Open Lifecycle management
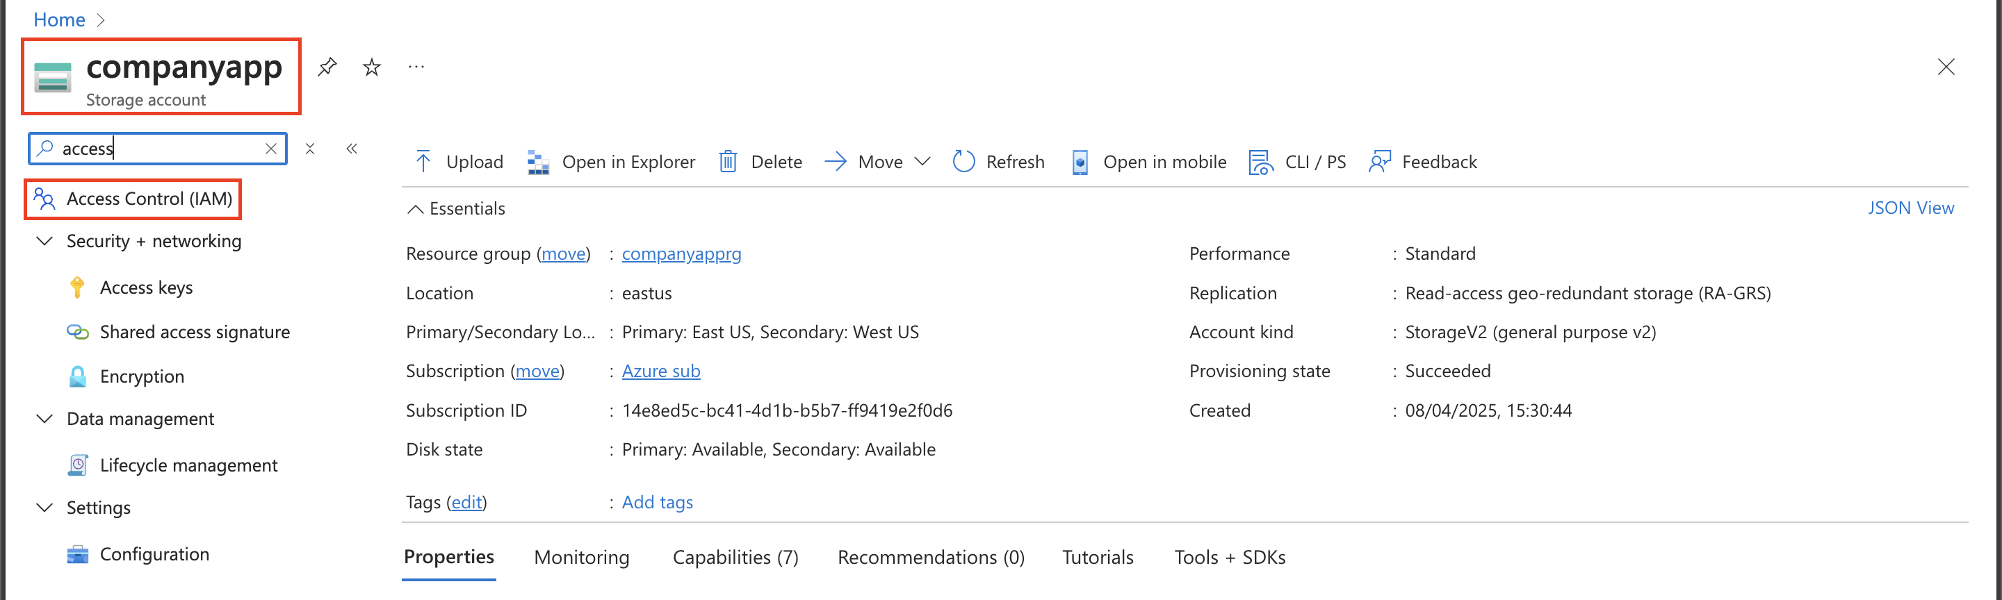The image size is (2002, 600). [188, 466]
